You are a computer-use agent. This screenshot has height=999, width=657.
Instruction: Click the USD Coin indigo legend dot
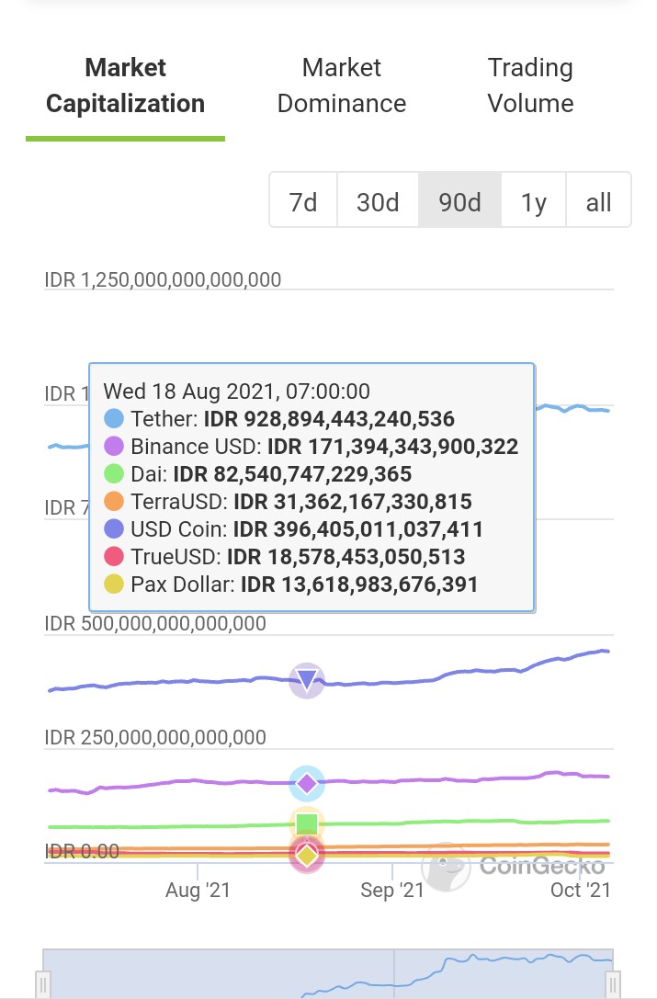tap(113, 528)
